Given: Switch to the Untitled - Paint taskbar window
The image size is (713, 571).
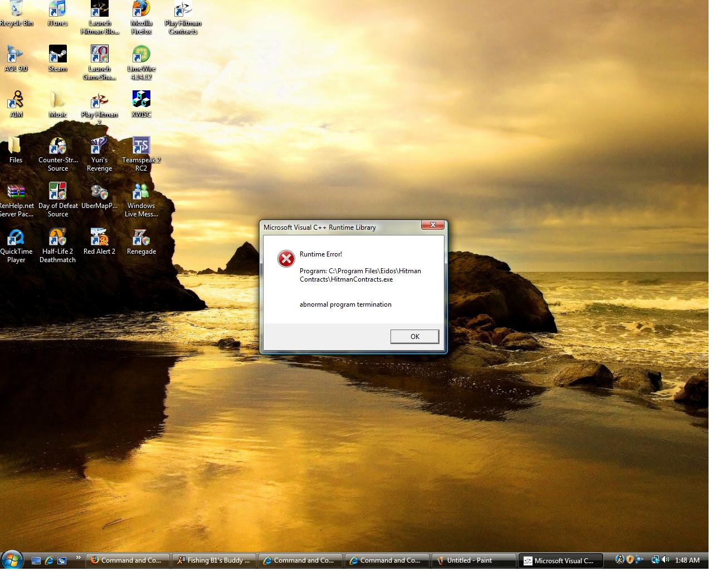Looking at the screenshot, I should click(474, 560).
